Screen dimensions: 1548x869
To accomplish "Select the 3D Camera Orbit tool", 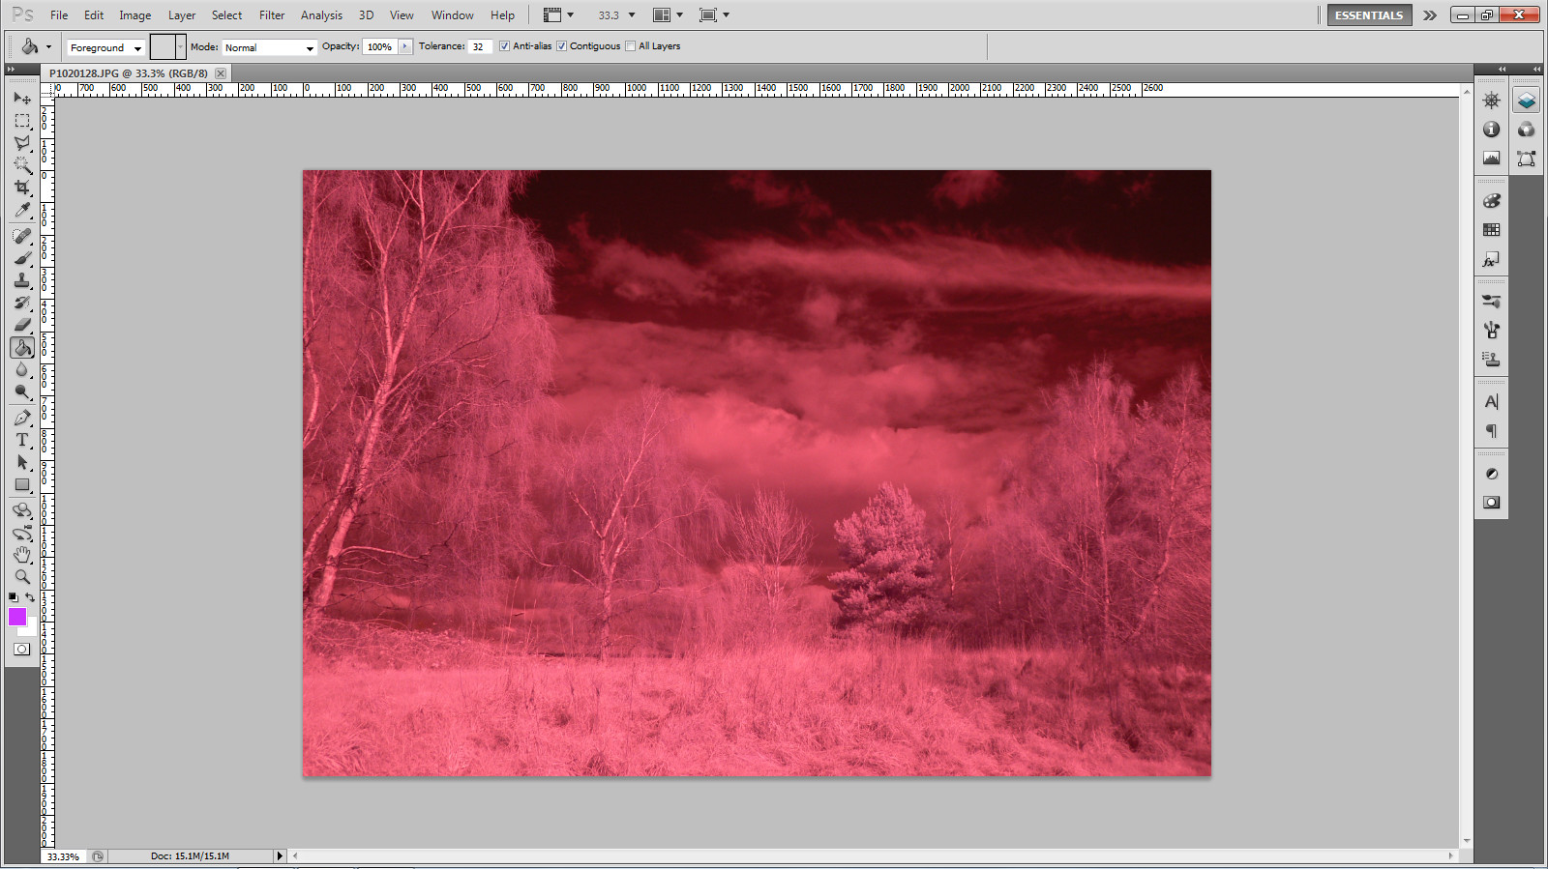I will coord(22,533).
